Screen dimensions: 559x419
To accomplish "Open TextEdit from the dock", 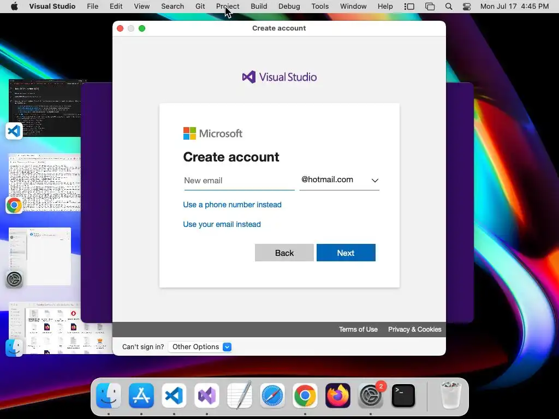I will click(240, 396).
